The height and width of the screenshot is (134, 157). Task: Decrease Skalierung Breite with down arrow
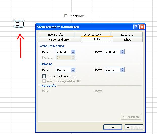pyautogui.click(x=122, y=71)
